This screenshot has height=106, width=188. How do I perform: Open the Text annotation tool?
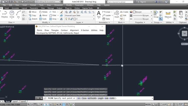(x=99, y=14)
